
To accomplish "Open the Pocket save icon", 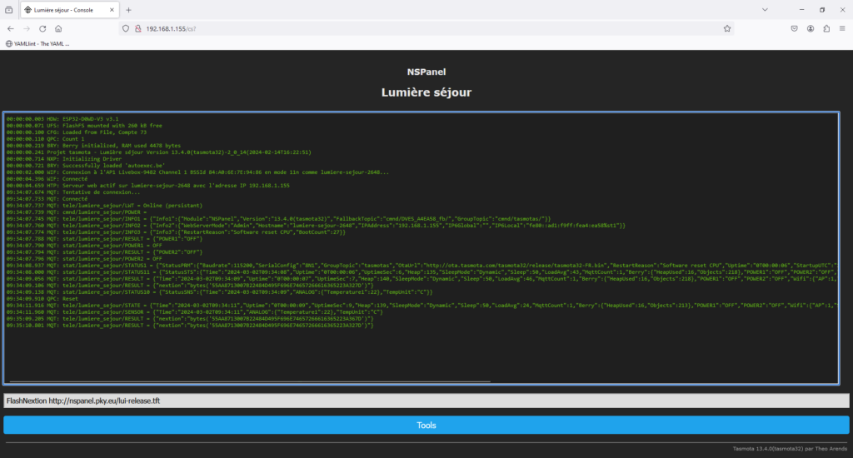I will click(794, 29).
